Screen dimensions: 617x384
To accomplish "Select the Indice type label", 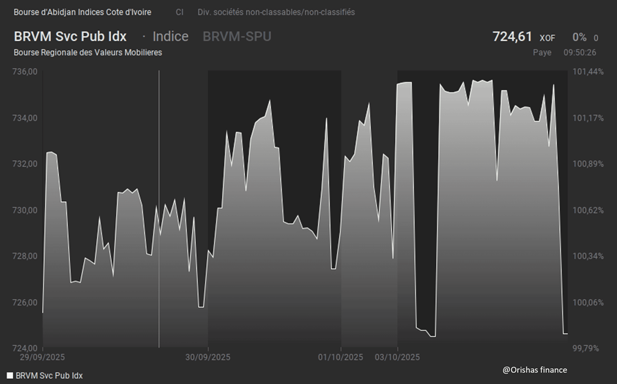I will (170, 37).
